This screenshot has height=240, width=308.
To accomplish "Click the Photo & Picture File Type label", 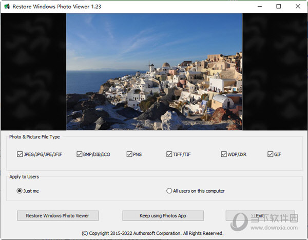I will pyautogui.click(x=34, y=137).
